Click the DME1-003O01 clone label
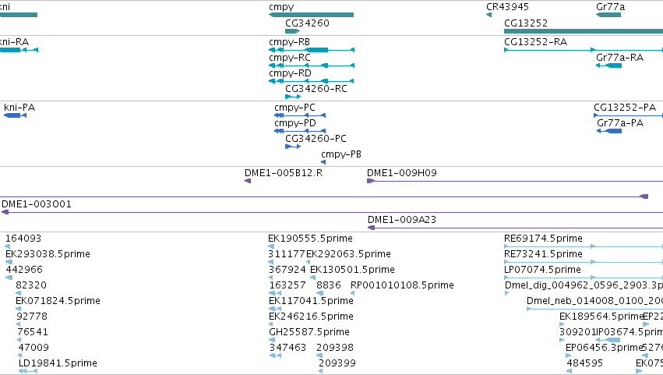Screen dimensions: 663x375 click(37, 204)
